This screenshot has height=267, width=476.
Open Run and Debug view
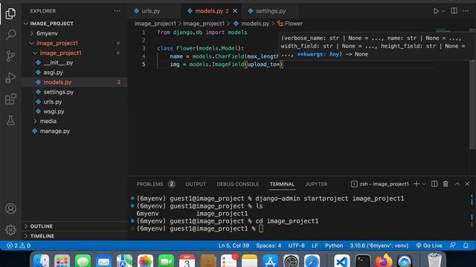(x=10, y=78)
